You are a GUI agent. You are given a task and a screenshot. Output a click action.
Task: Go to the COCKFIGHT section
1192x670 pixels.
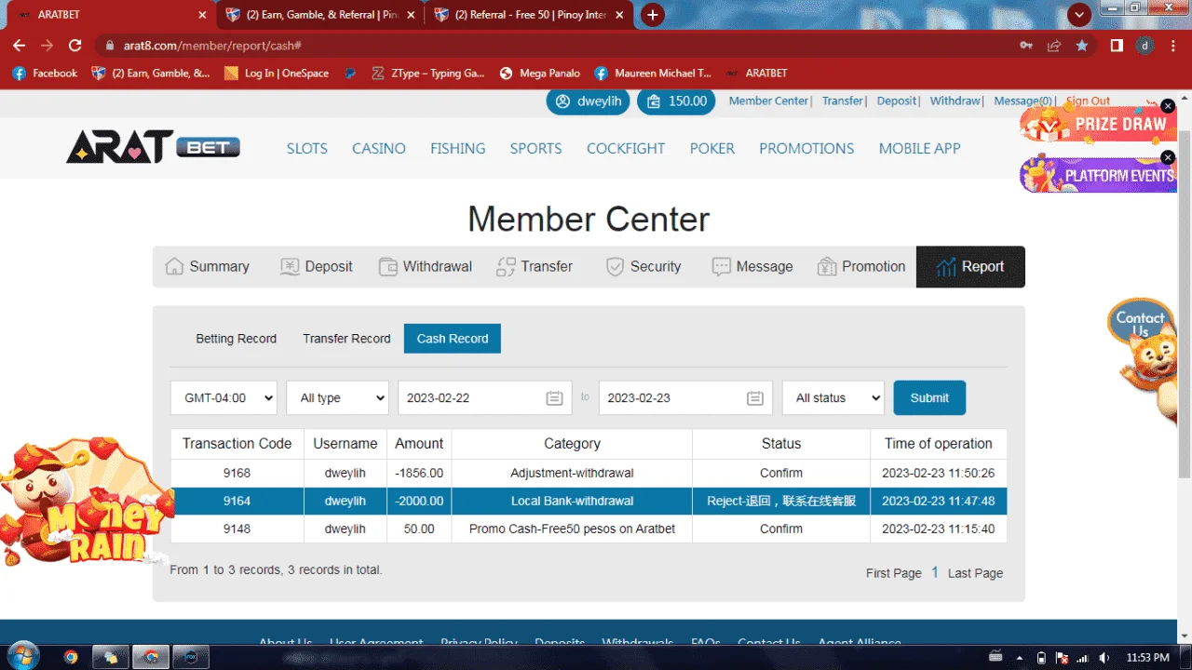(x=626, y=148)
